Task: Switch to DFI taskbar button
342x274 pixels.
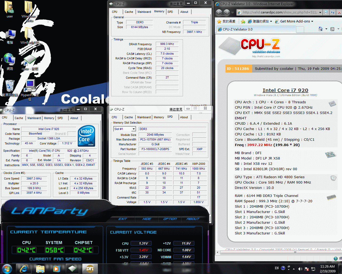Action: 90,269
